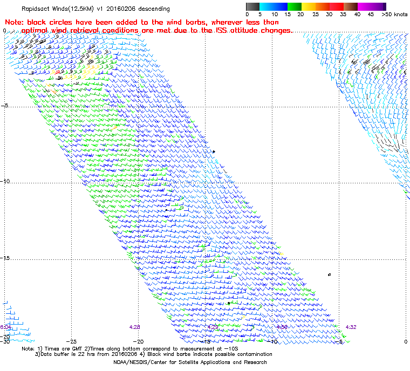Click the -15 latitude label on left axis

point(5,258)
